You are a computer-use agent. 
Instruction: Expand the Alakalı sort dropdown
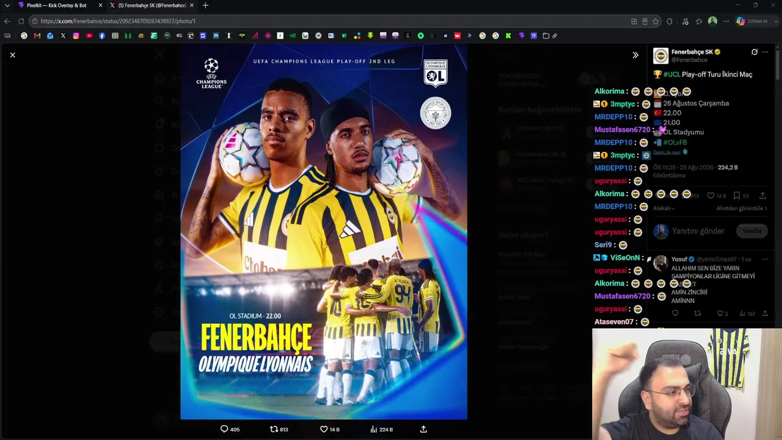click(663, 208)
